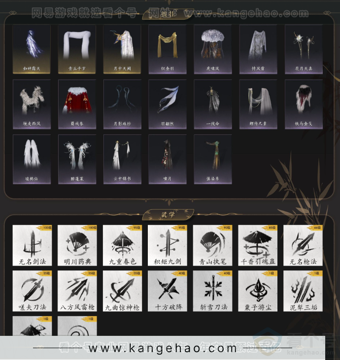Switch to the 武学 section header

click(x=168, y=215)
